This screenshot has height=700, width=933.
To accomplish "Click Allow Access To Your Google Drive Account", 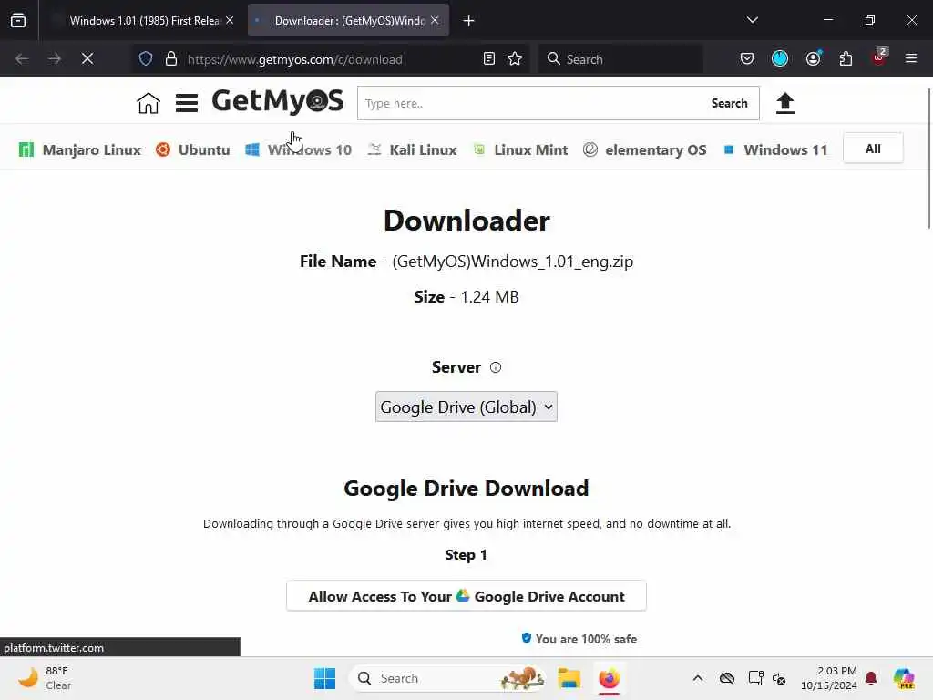I will pos(466,596).
